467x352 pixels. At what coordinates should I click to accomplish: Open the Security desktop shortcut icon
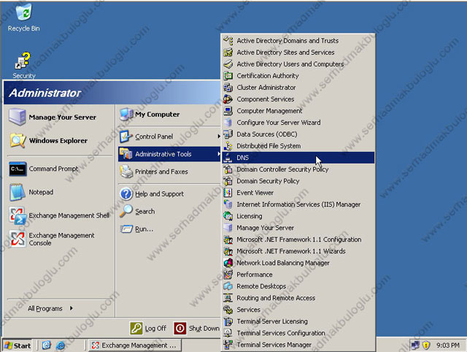(23, 61)
